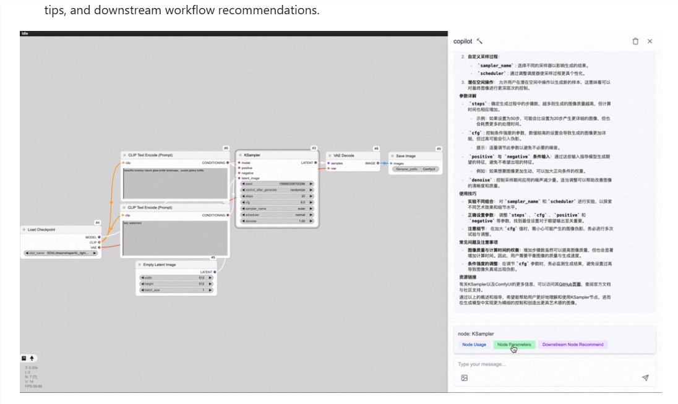Screen dimensions: 678x404
Task: Click the KSampler LATENT output socket
Action: click(315, 163)
